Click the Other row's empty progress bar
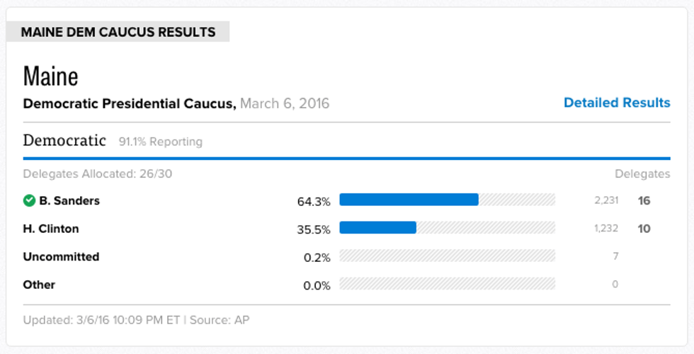The image size is (694, 354). pyautogui.click(x=447, y=284)
